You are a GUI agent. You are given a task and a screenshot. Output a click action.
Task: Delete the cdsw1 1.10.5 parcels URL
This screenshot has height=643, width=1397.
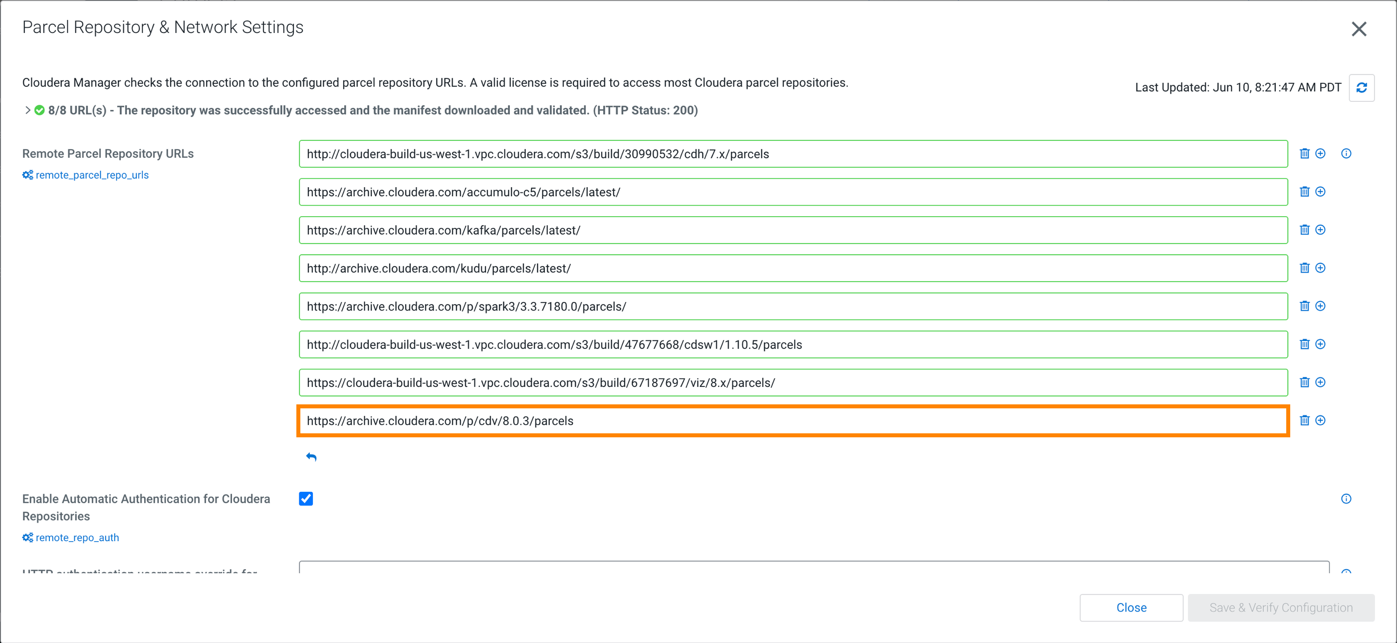tap(1304, 344)
